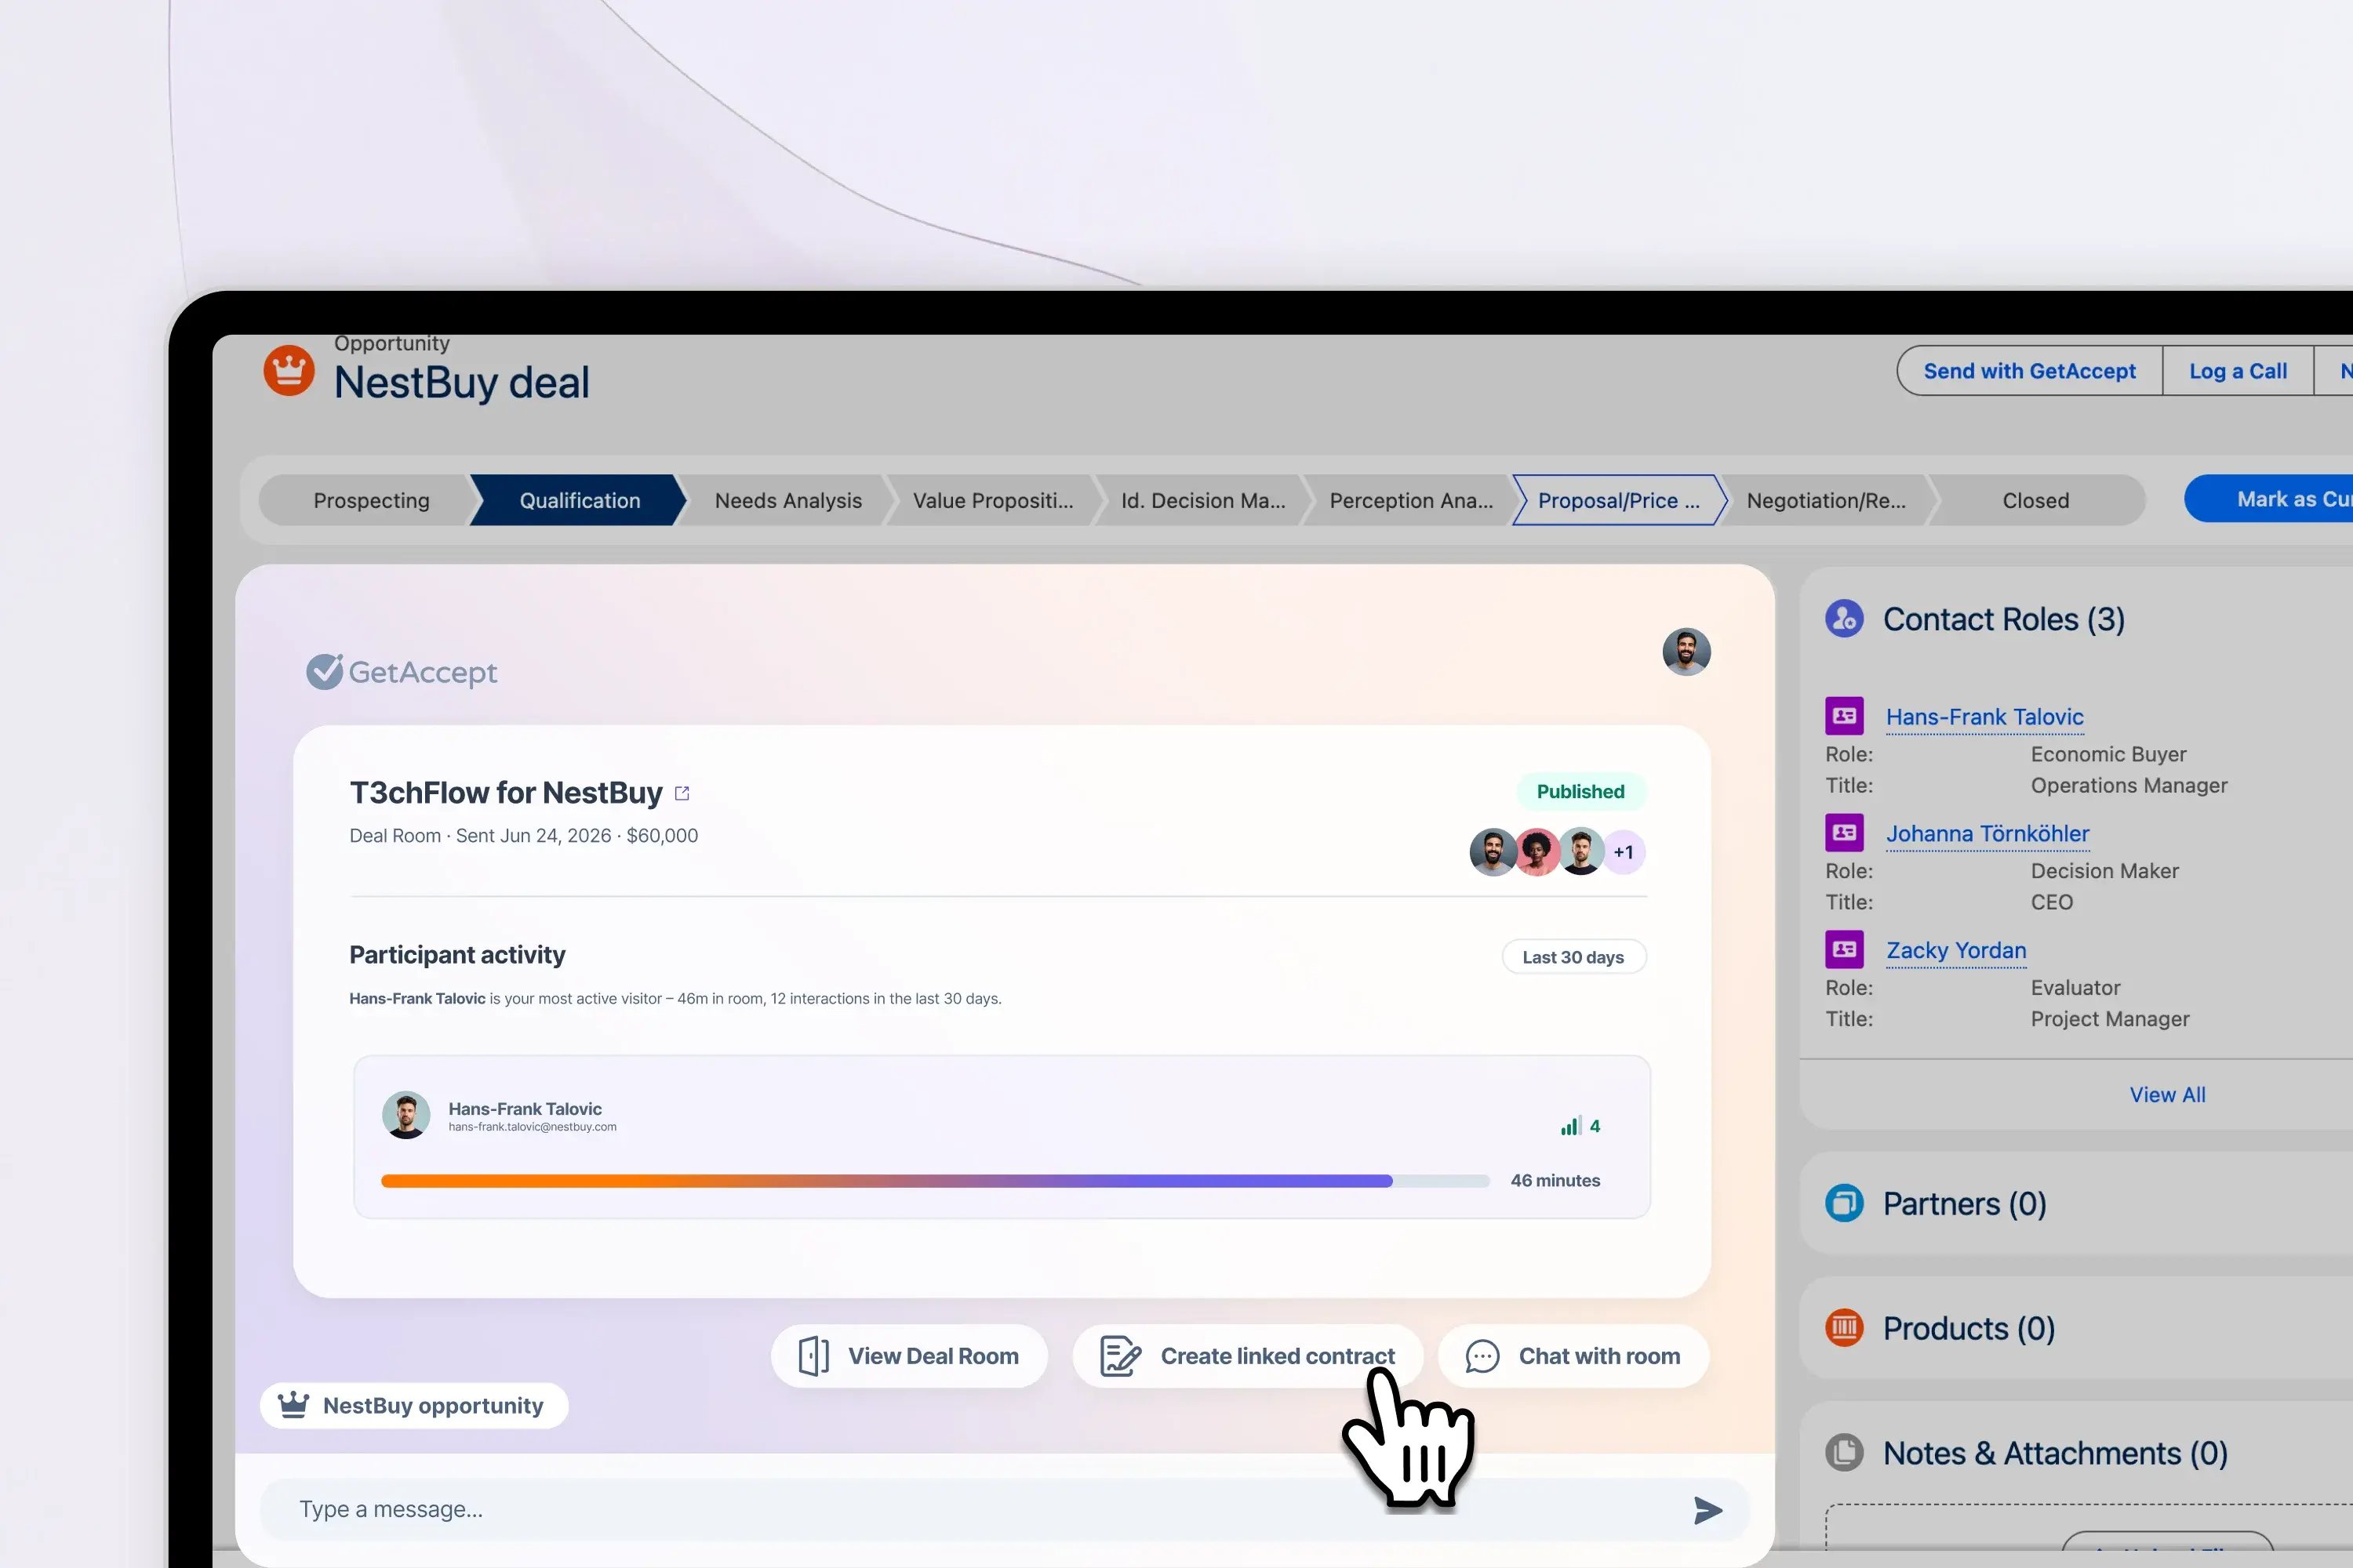Click the orange crown Opportunity icon

(x=289, y=371)
